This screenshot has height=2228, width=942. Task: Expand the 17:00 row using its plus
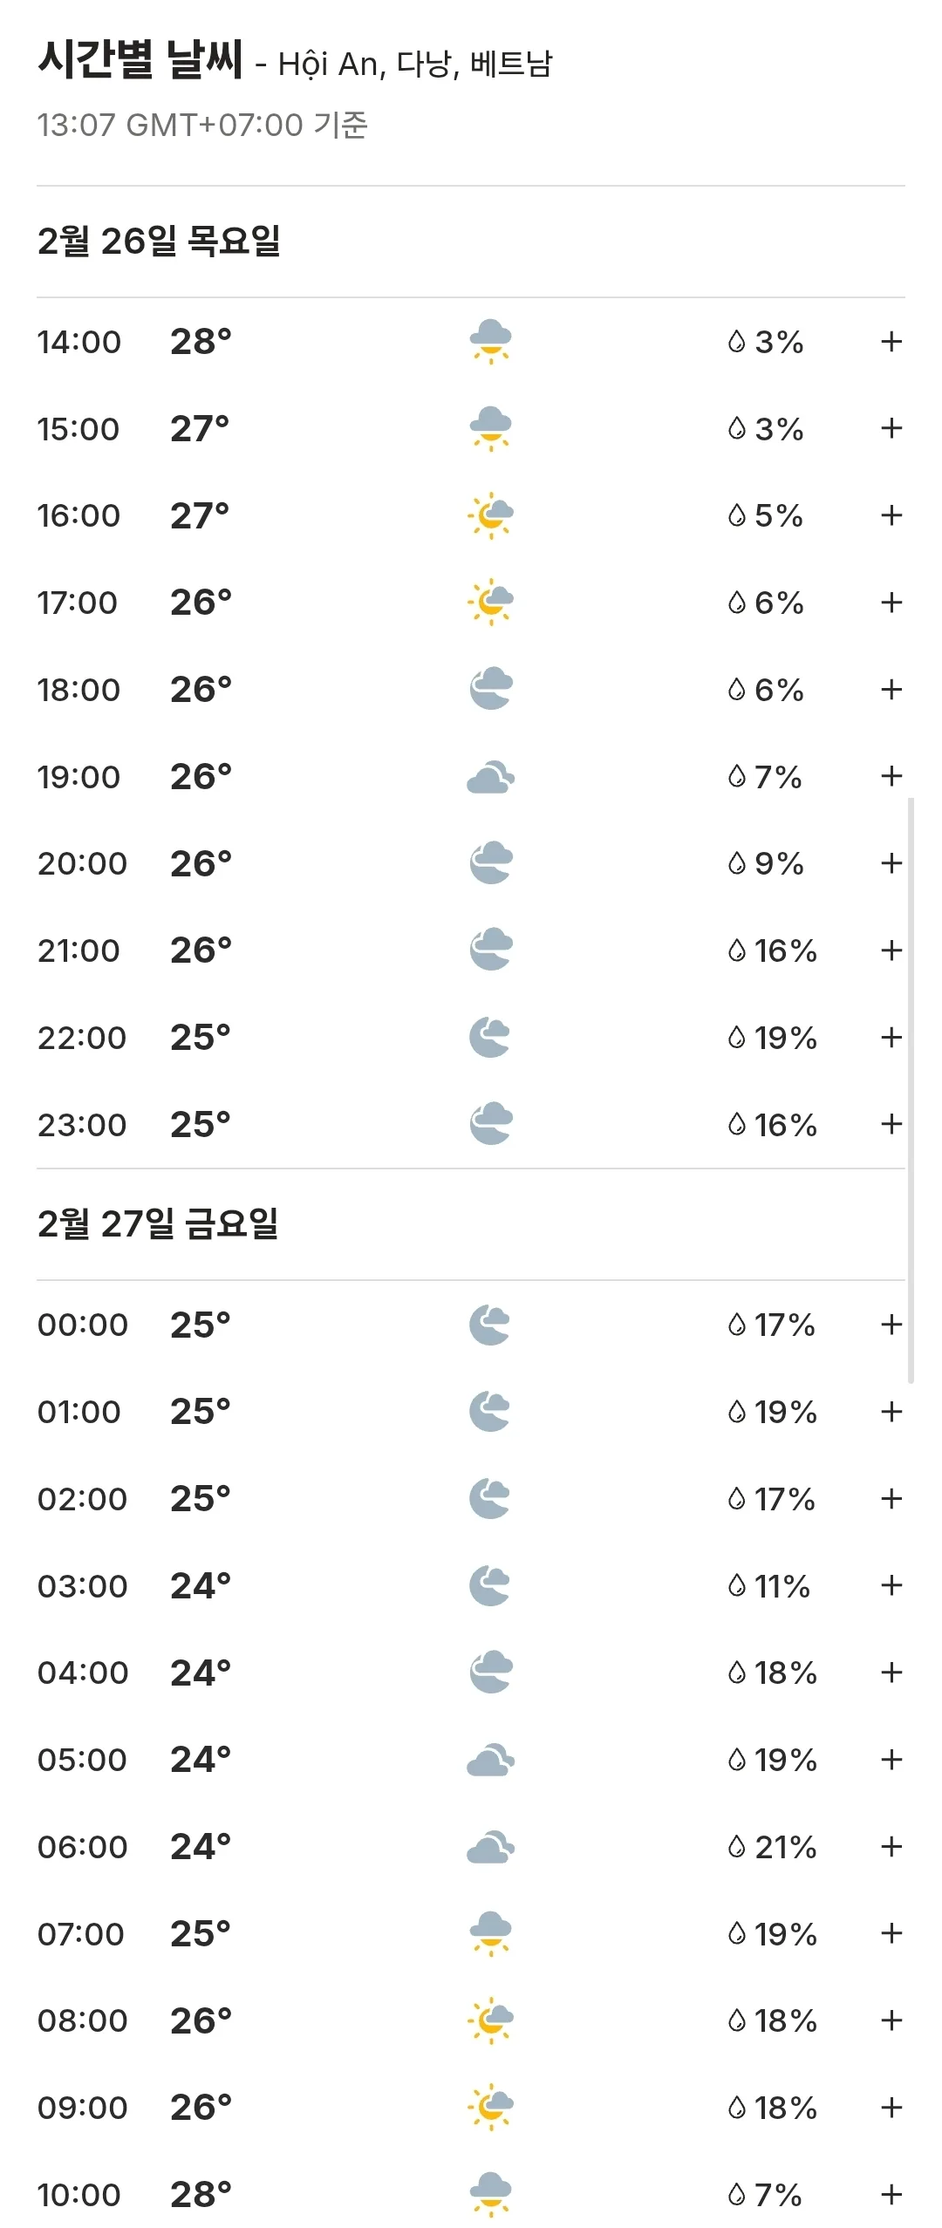click(x=891, y=603)
